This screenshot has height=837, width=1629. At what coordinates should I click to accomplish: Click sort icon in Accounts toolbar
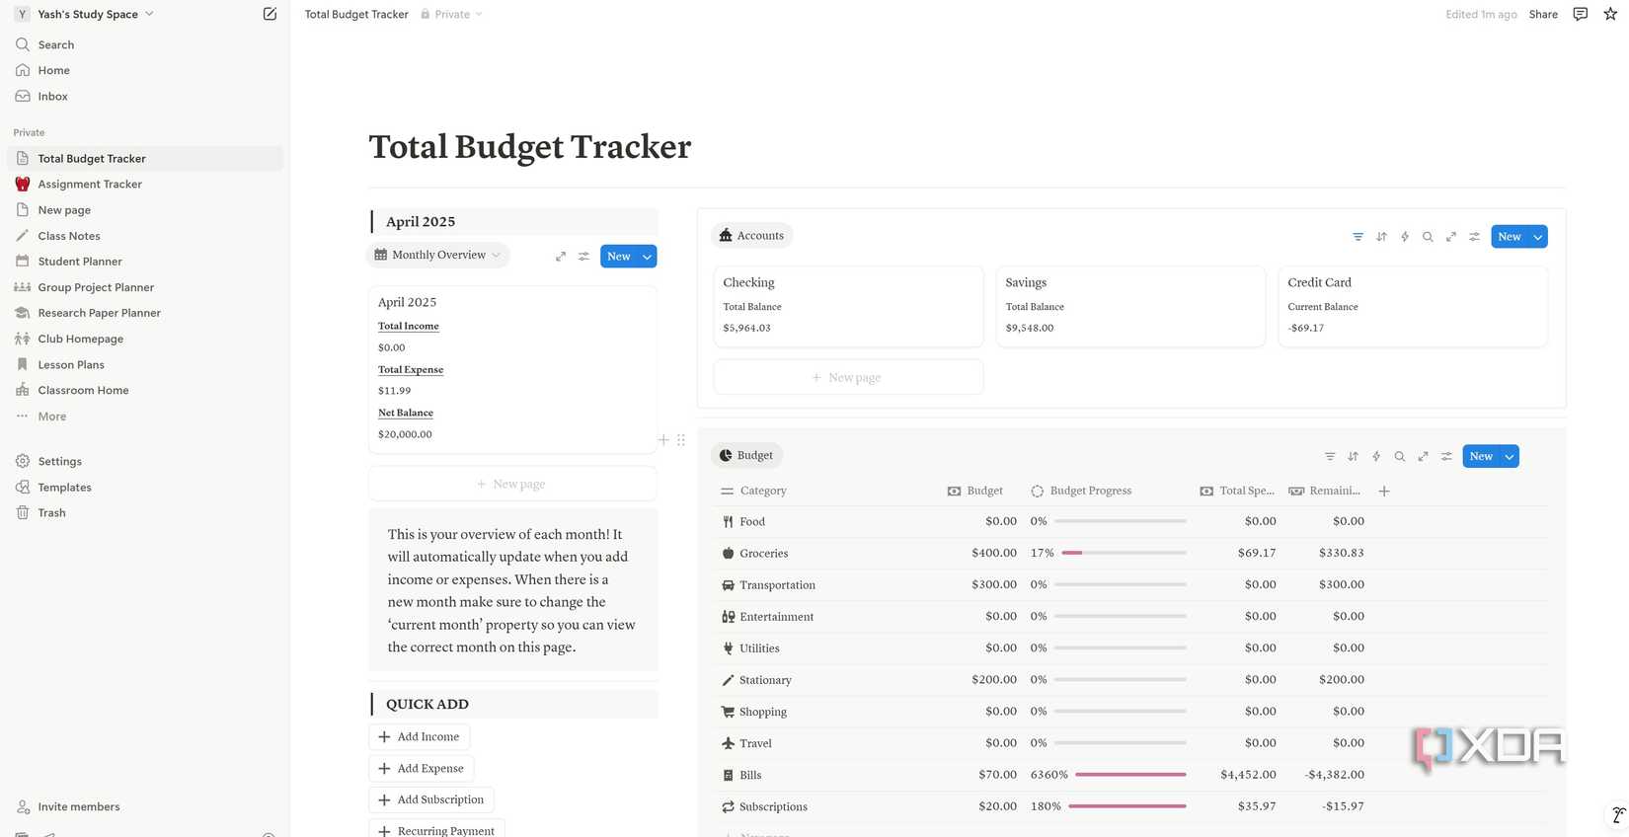tap(1381, 237)
